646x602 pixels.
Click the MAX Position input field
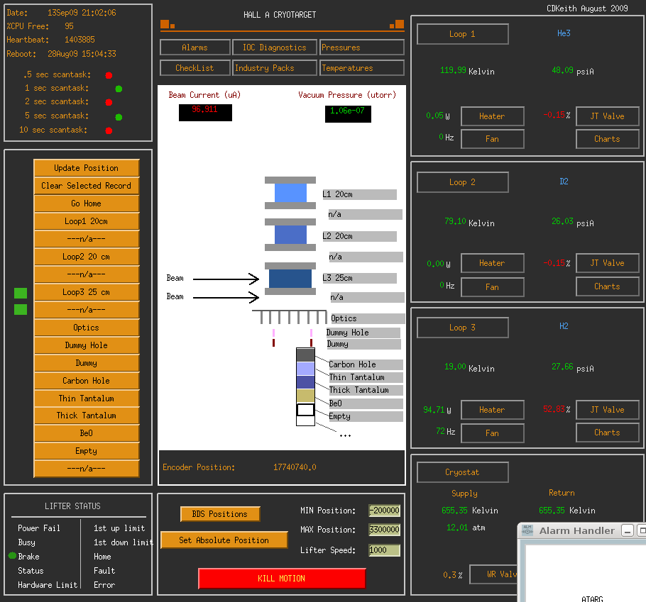click(384, 529)
